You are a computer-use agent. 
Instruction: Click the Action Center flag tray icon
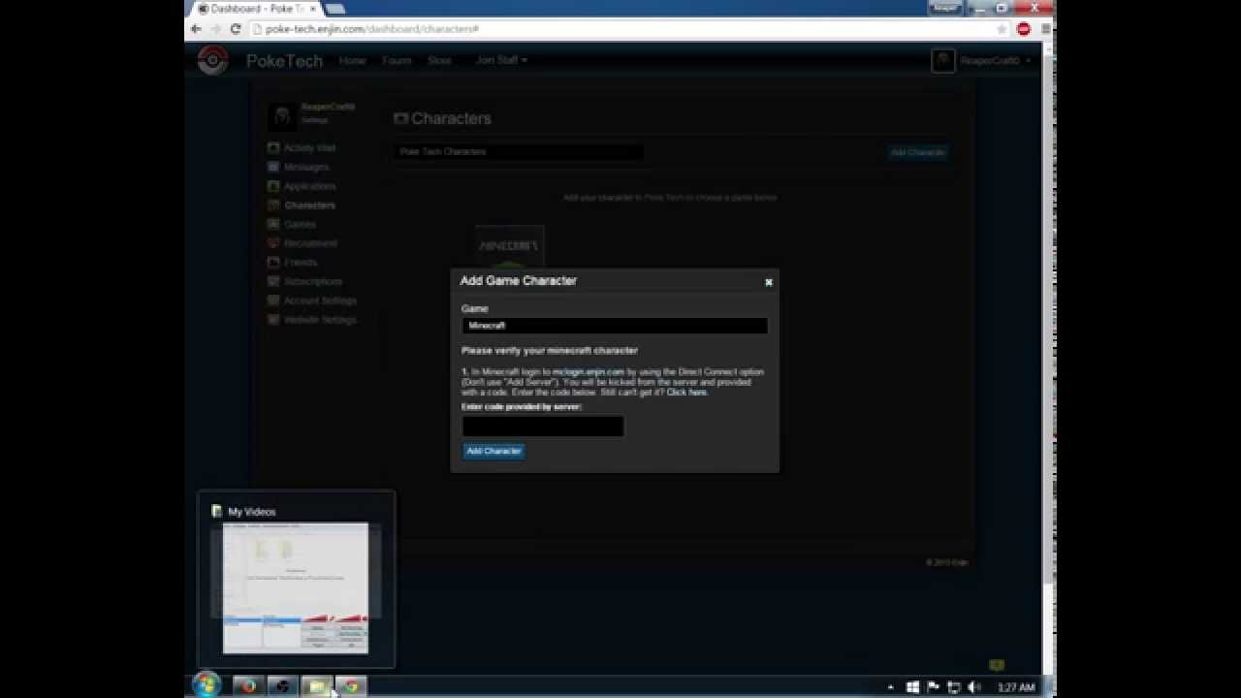pyautogui.click(x=933, y=687)
